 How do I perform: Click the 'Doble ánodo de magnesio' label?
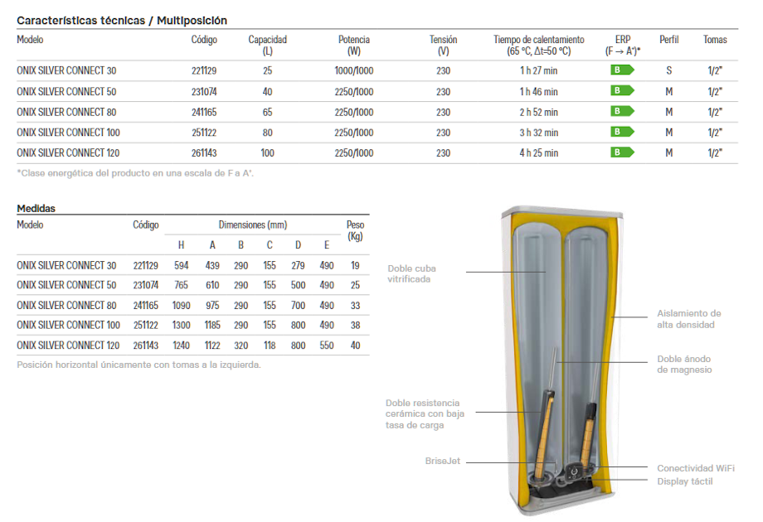(684, 365)
